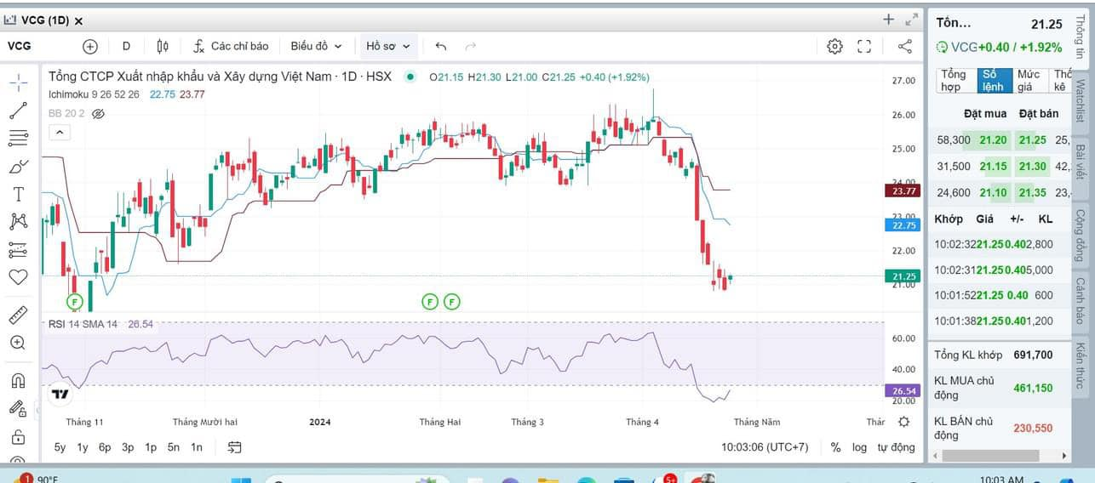The height and width of the screenshot is (483, 1095).
Task: Add a new chart tab with plus icon
Action: pos(888,19)
